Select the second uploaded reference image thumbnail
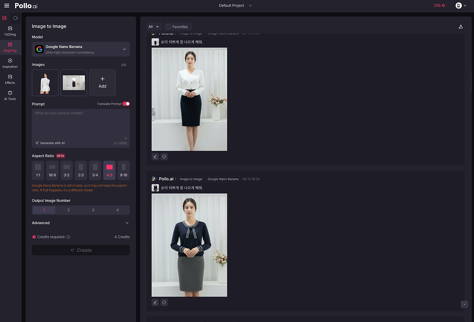The height and width of the screenshot is (322, 474). [x=74, y=83]
